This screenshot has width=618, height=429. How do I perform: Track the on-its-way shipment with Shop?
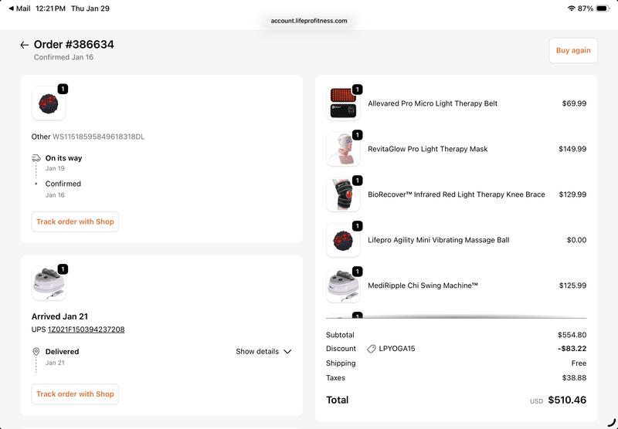tap(75, 221)
